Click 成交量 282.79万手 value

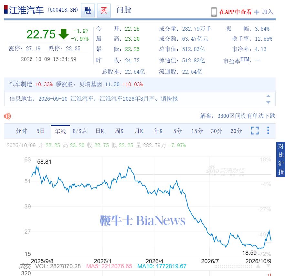coord(196,29)
